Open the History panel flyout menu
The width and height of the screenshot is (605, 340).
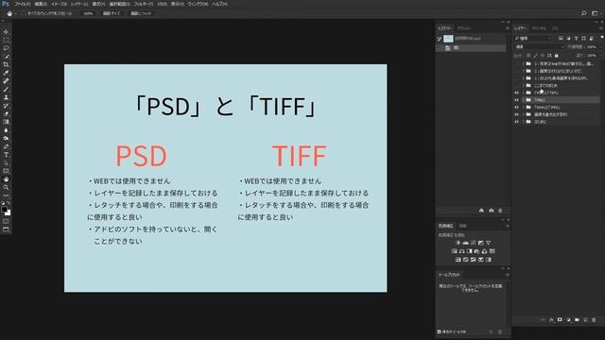click(x=507, y=28)
